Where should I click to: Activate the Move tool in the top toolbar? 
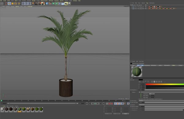point(9,4)
